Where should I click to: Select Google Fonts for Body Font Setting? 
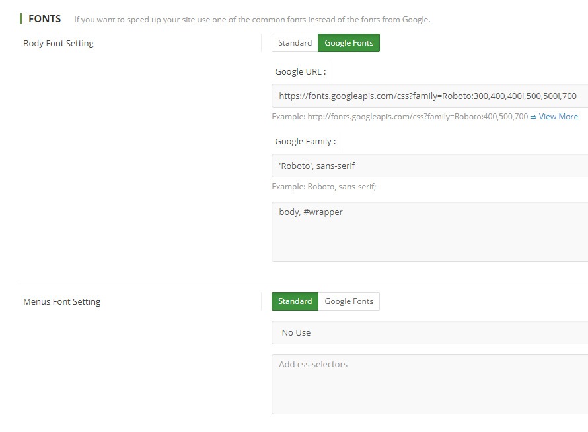349,43
